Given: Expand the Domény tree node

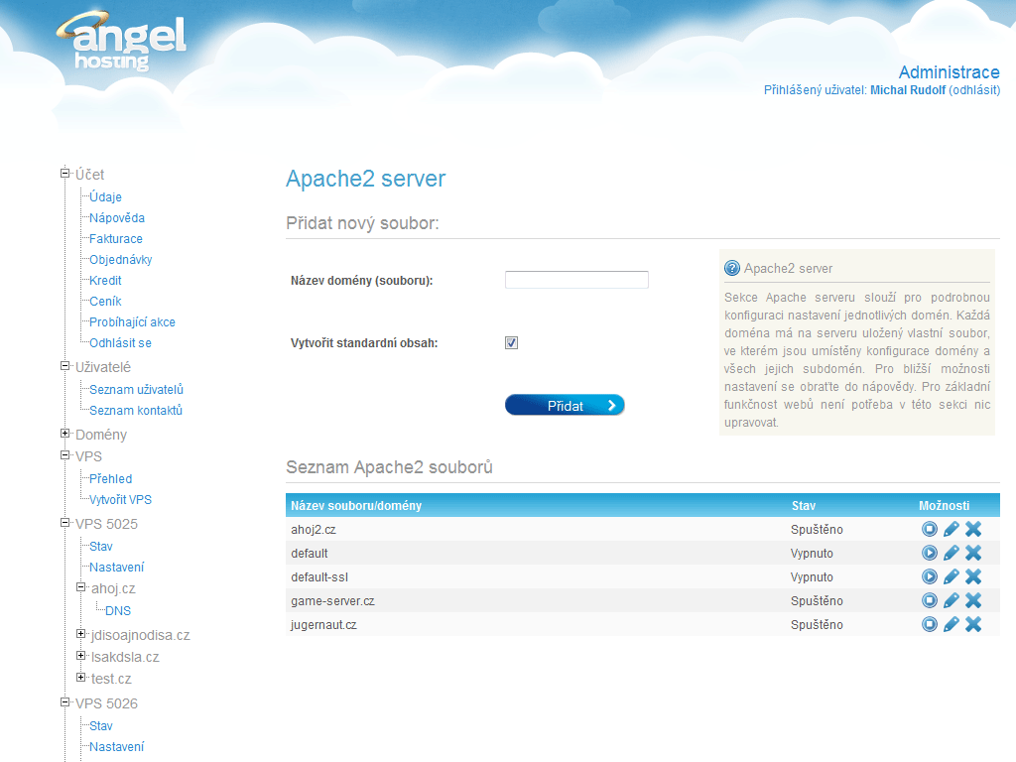Looking at the screenshot, I should [65, 434].
